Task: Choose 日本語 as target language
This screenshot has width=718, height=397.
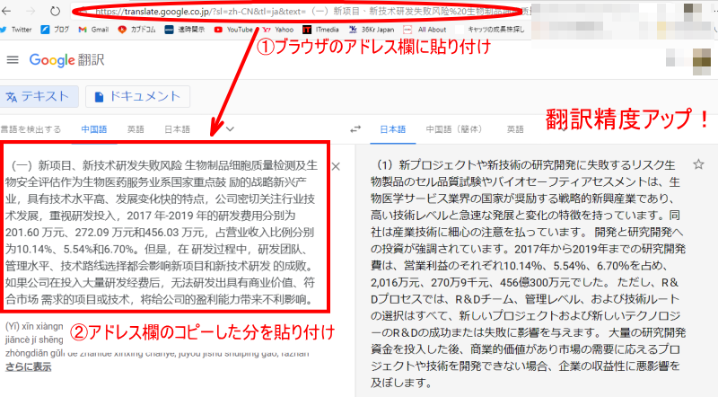Action: coord(393,129)
